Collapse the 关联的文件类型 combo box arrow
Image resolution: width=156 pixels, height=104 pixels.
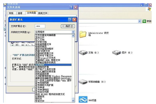click(x=73, y=32)
